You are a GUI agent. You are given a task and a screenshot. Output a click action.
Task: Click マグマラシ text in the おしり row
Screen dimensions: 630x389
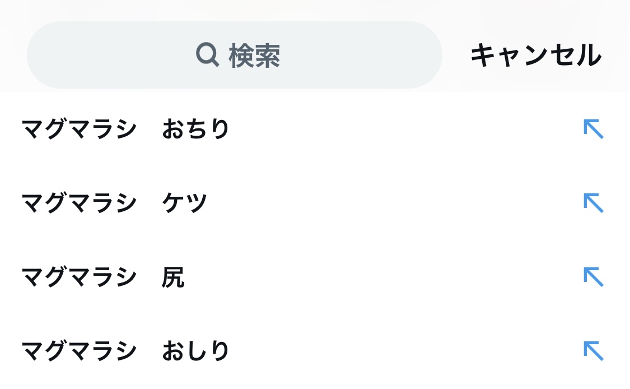click(x=79, y=351)
